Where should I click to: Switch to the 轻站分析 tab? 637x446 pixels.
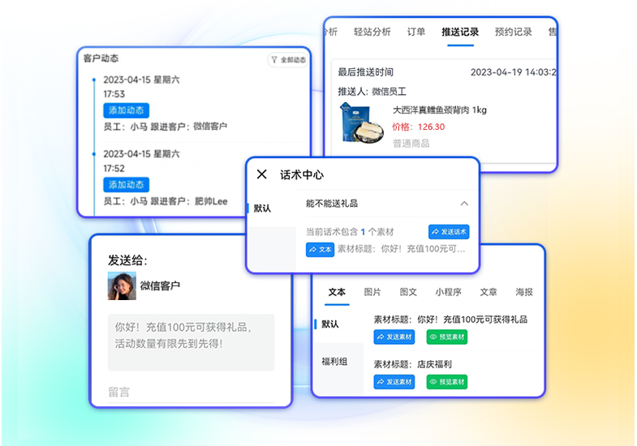(x=372, y=32)
